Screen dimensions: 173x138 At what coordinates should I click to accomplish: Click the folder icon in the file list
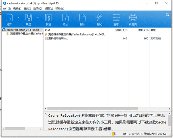[46, 34]
